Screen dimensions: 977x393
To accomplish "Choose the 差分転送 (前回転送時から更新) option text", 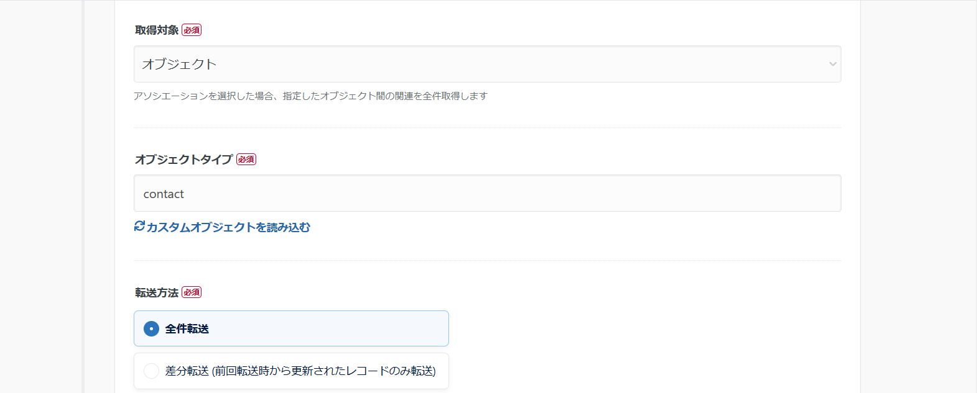I will (300, 371).
